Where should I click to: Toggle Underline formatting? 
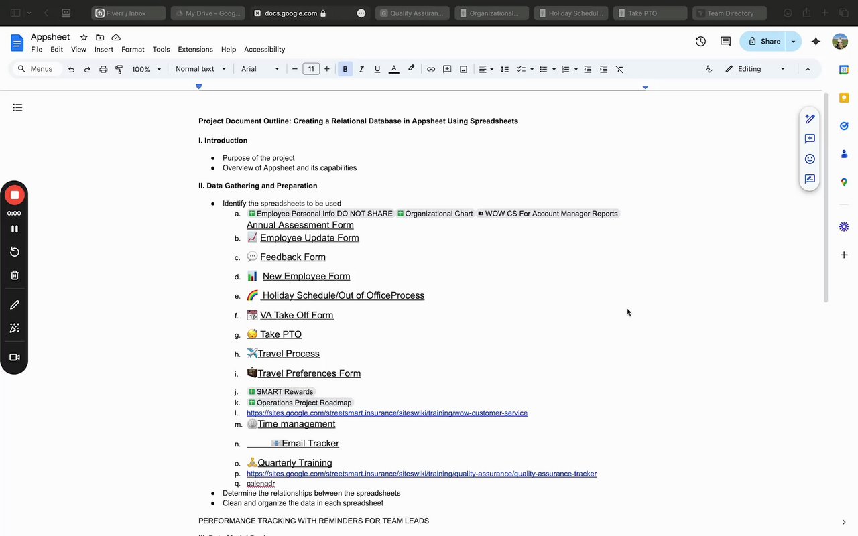click(x=377, y=69)
